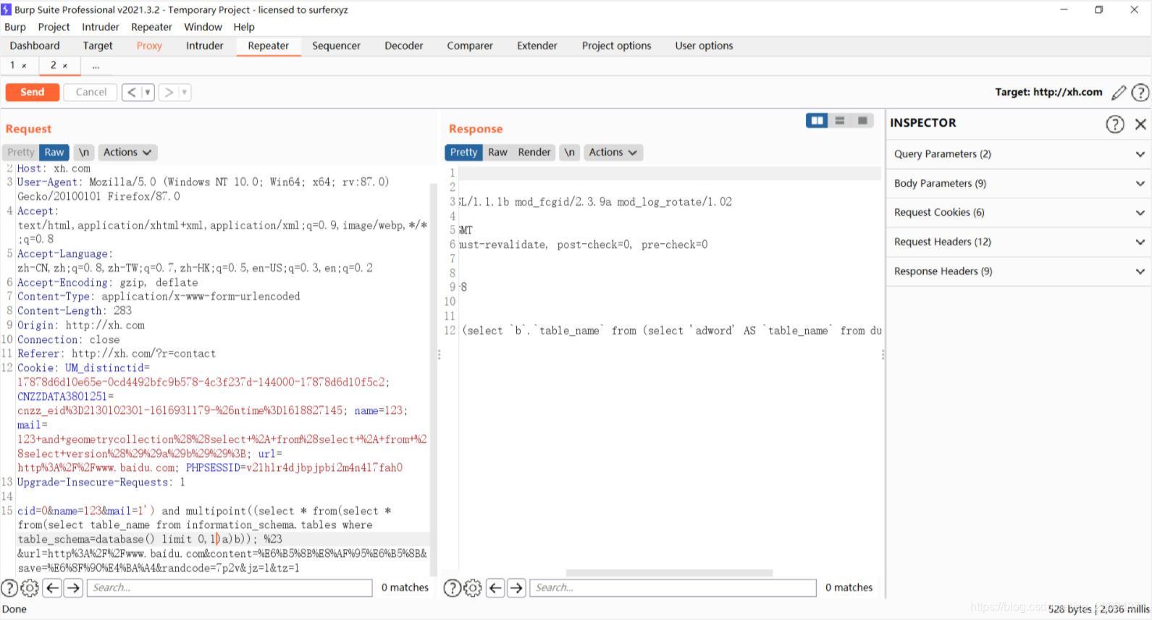The width and height of the screenshot is (1152, 620).
Task: Open request search help icon
Action: [9, 588]
